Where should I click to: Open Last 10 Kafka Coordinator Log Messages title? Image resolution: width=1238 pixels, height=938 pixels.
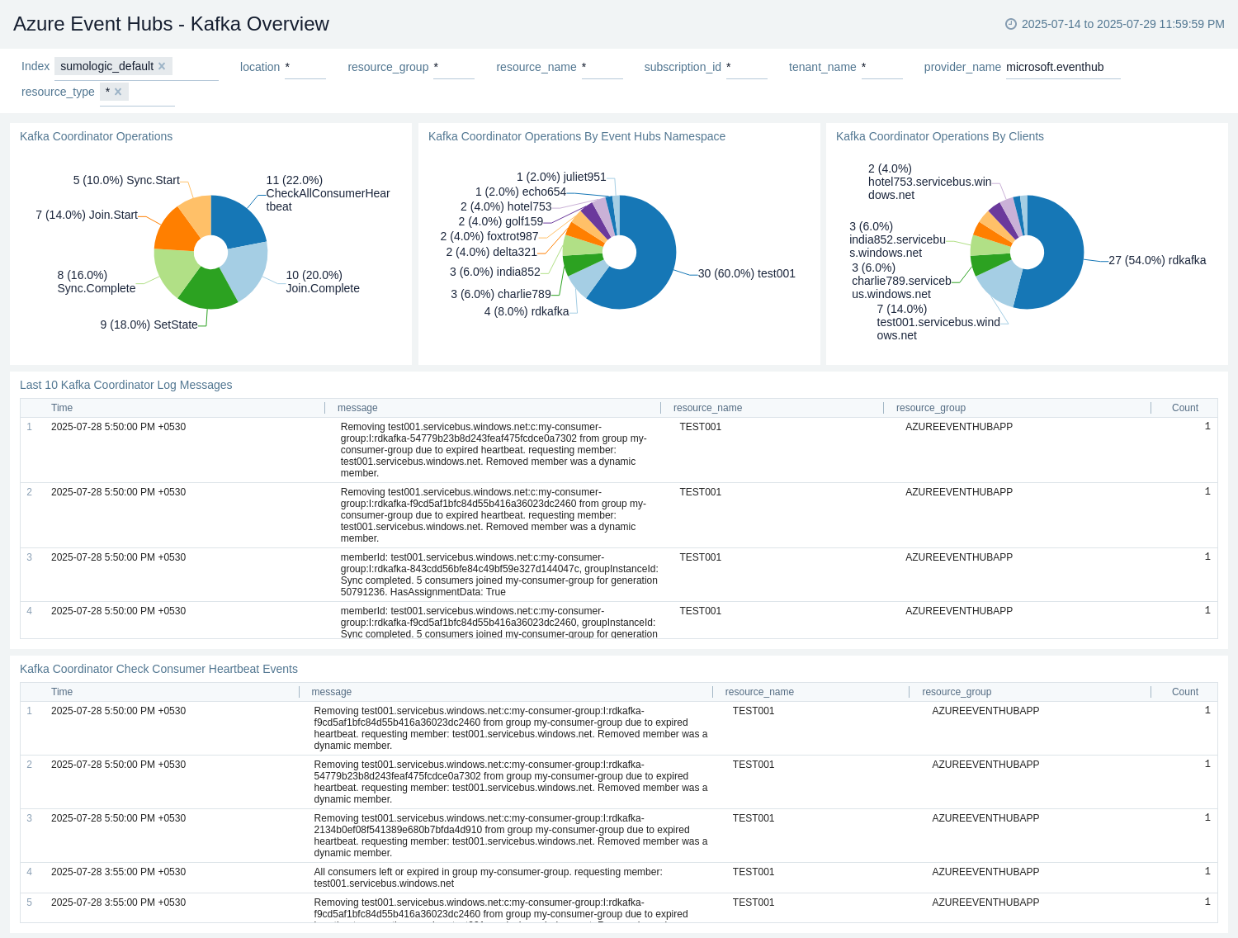coord(126,385)
